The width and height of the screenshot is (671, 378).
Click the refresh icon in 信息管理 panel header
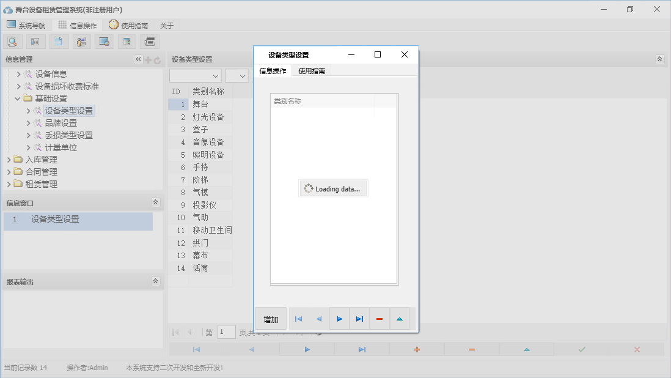coord(158,59)
